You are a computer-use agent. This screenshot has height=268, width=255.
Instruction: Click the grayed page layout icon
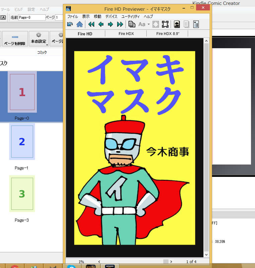[x=186, y=24]
